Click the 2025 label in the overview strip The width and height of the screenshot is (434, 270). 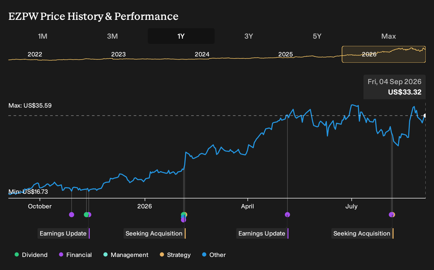pos(285,54)
